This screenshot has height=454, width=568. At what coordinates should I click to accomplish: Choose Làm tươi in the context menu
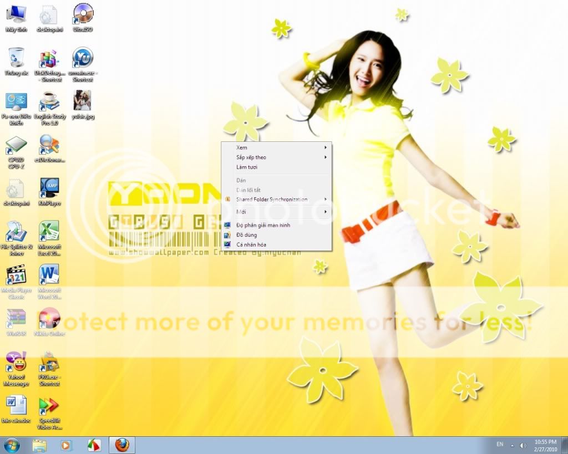click(x=247, y=167)
